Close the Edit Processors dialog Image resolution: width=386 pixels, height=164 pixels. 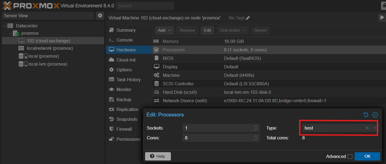[375, 115]
